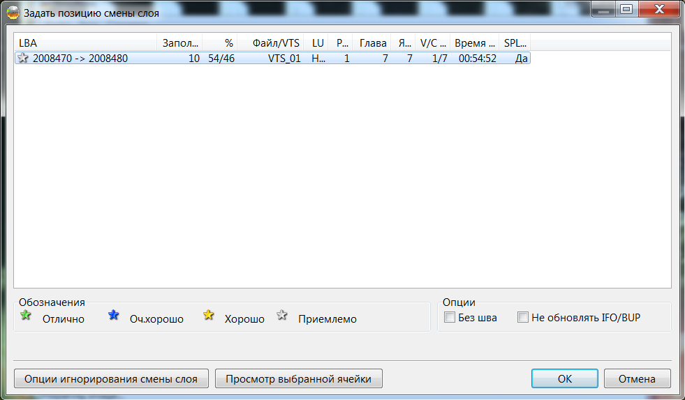Click the 'Время ...' column header
The width and height of the screenshot is (685, 400).
point(474,43)
